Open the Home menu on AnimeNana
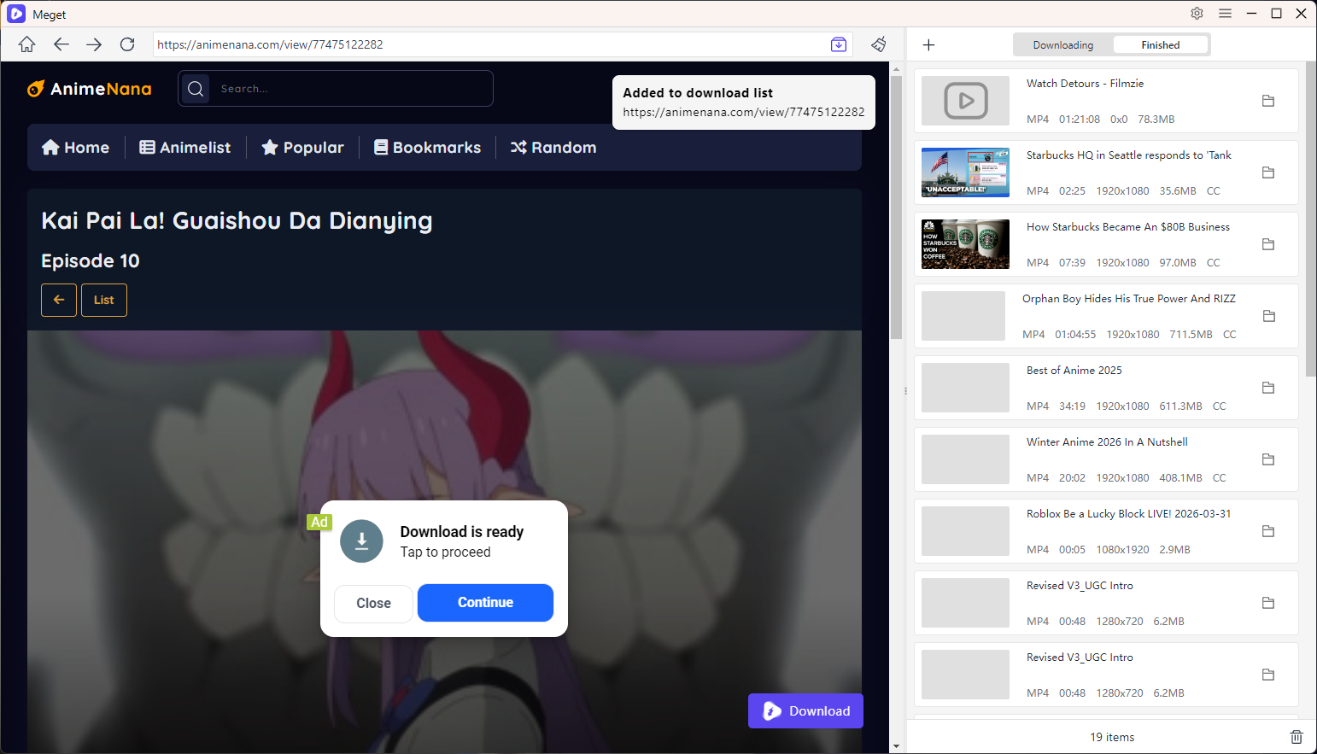 [x=75, y=148]
